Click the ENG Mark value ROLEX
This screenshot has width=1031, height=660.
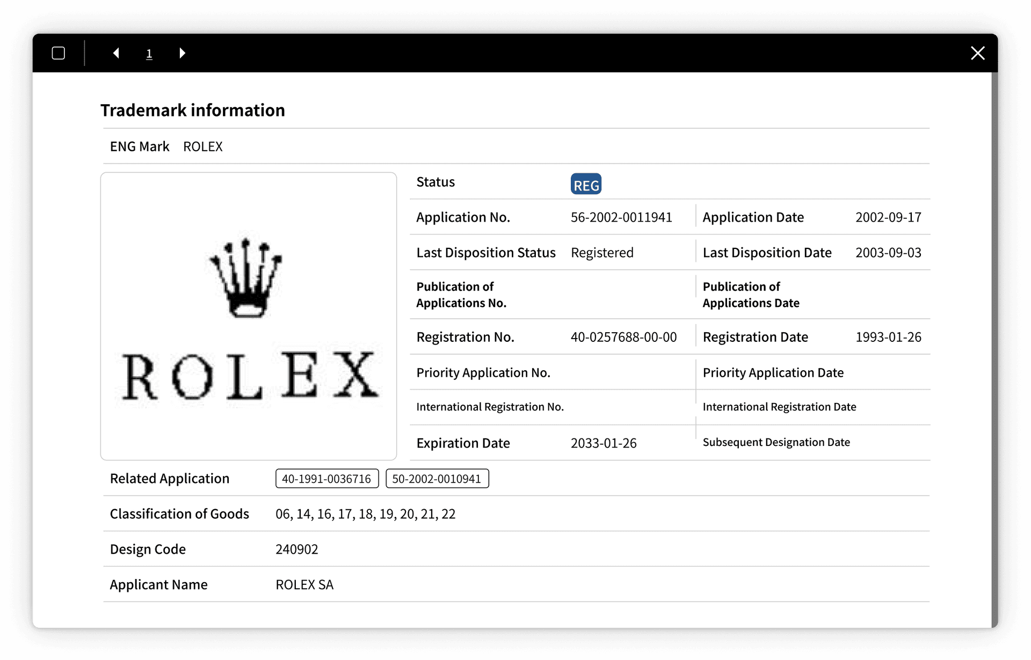(202, 146)
